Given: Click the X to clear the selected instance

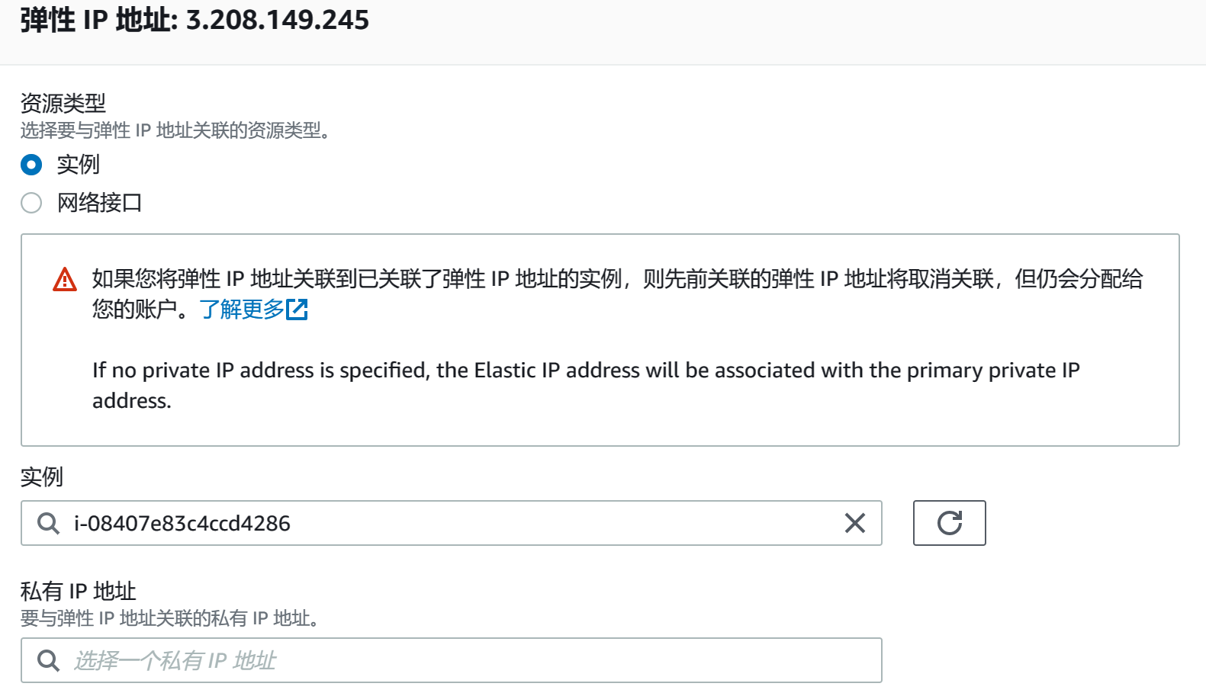Looking at the screenshot, I should pos(854,524).
